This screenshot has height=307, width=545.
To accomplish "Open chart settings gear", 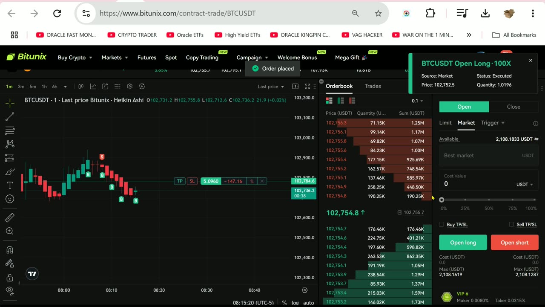I will (130, 87).
